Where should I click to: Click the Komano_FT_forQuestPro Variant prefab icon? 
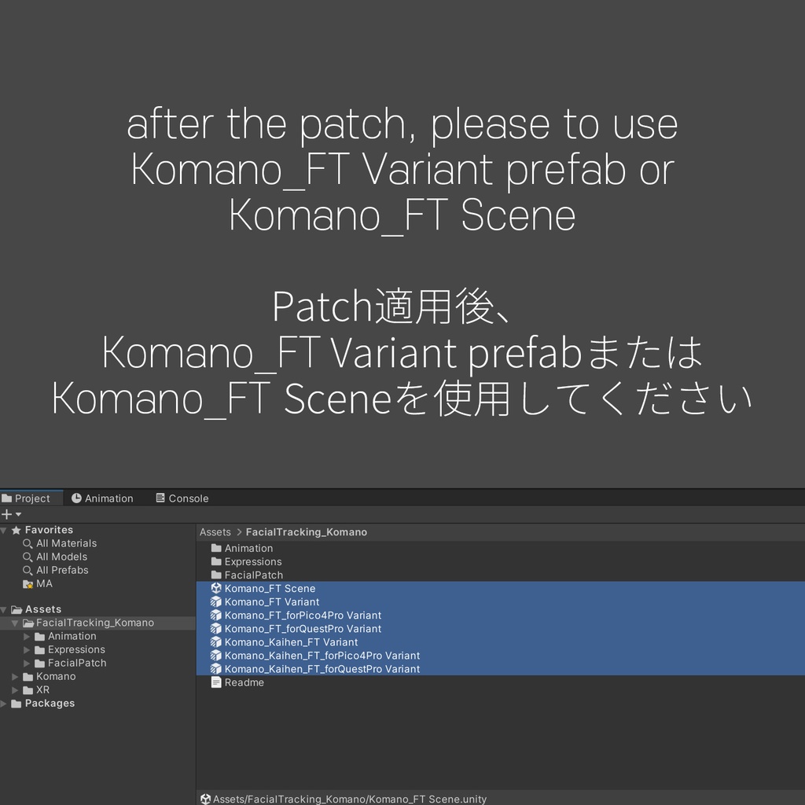point(216,628)
